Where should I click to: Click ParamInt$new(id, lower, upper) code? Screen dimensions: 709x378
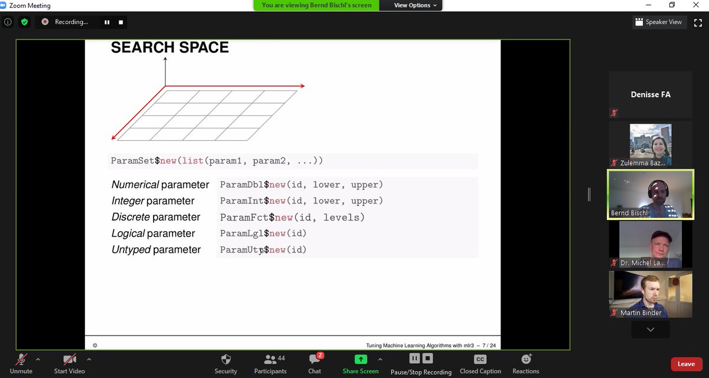301,201
